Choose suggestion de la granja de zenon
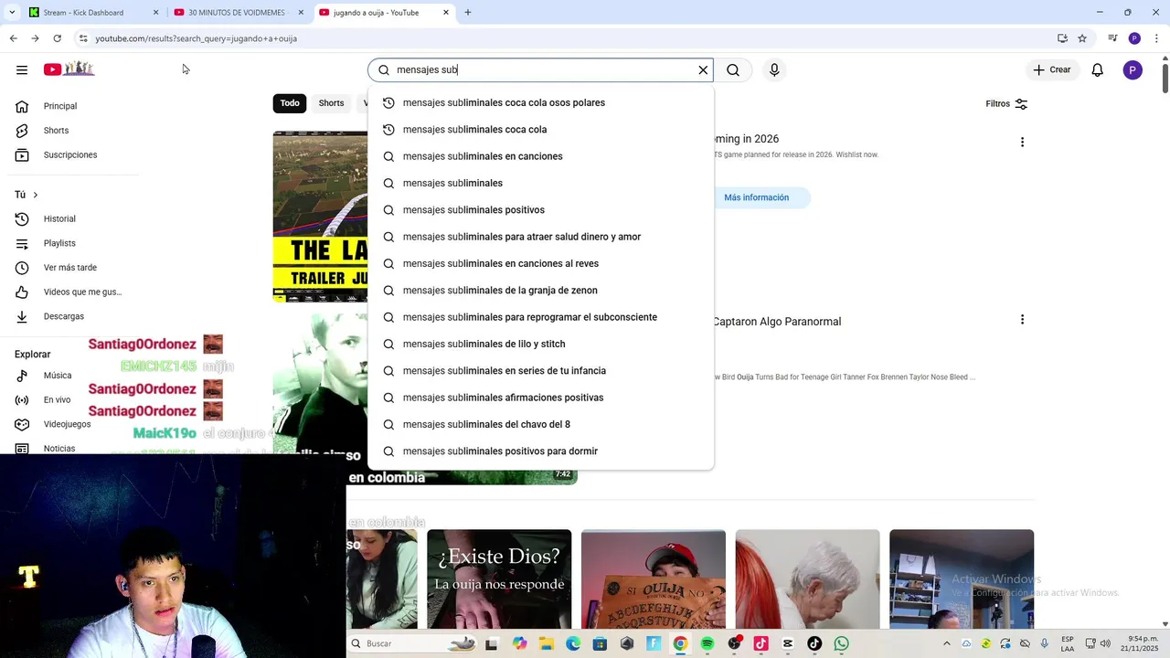This screenshot has width=1170, height=658. tap(540, 291)
